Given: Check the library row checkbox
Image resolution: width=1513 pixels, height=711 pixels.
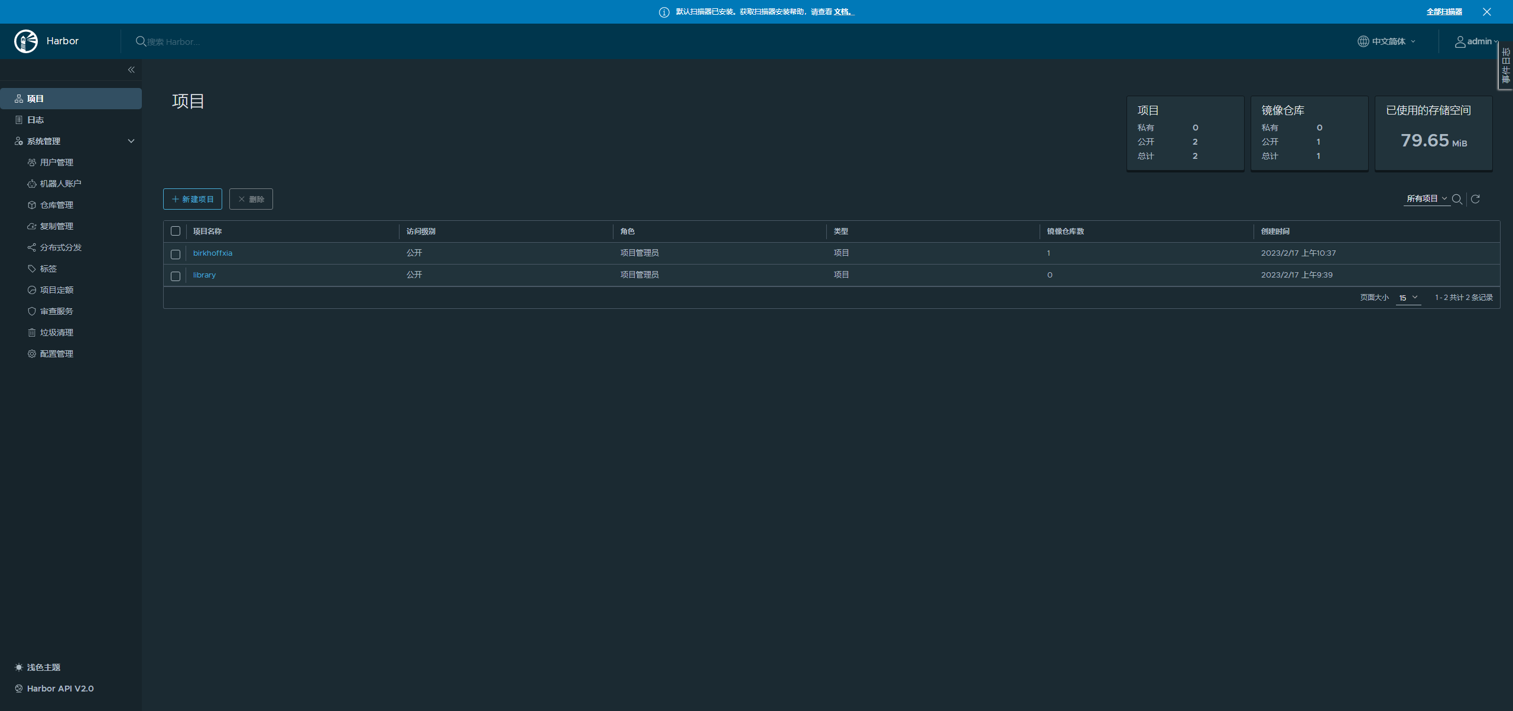Looking at the screenshot, I should pos(176,276).
